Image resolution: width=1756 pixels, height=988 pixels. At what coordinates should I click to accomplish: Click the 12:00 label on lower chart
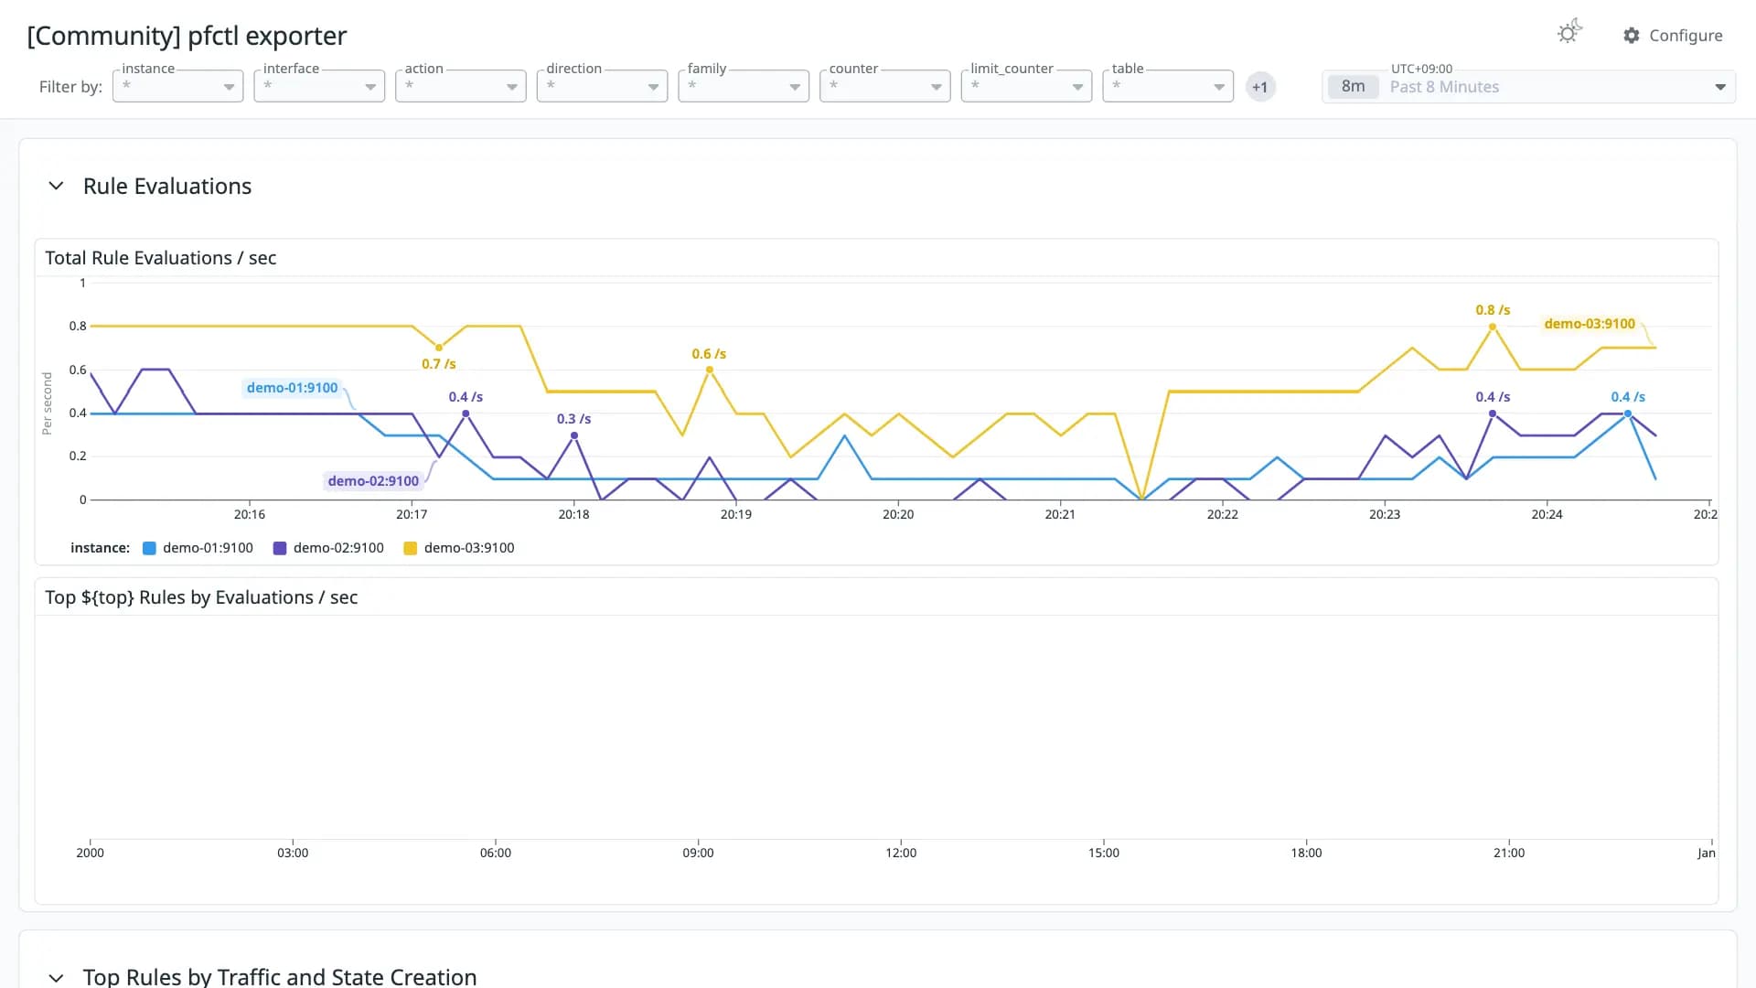coord(901,853)
